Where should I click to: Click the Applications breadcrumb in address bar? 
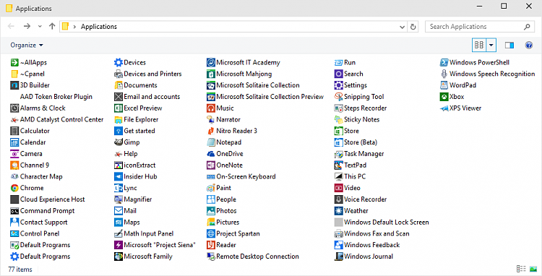pos(99,27)
